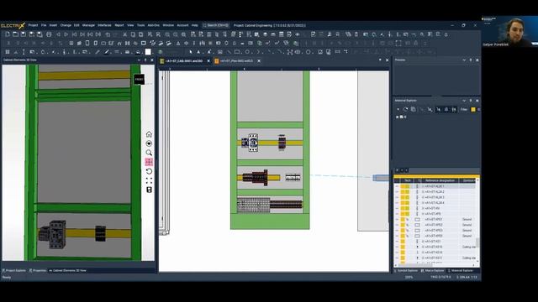
Task: Close the second drawing document tab
Action: pyautogui.click(x=259, y=61)
